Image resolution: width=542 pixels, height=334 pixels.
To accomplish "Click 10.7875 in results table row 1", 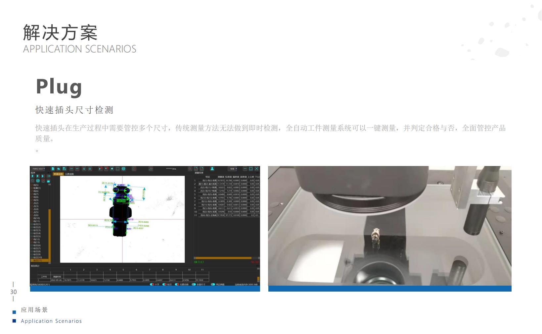I will click(221, 181).
